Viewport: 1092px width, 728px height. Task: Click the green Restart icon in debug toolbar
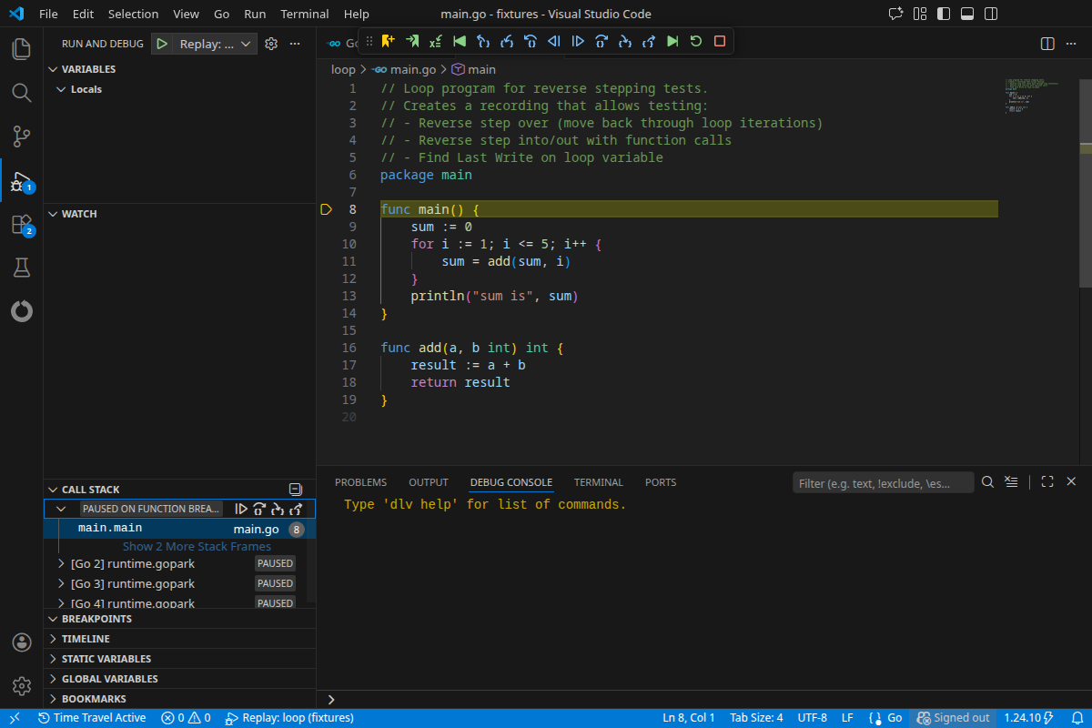tap(696, 41)
